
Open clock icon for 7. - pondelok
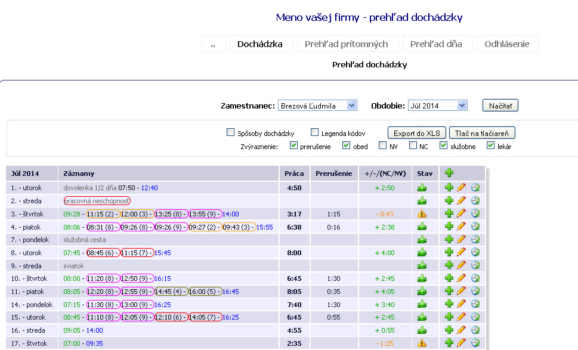click(475, 240)
